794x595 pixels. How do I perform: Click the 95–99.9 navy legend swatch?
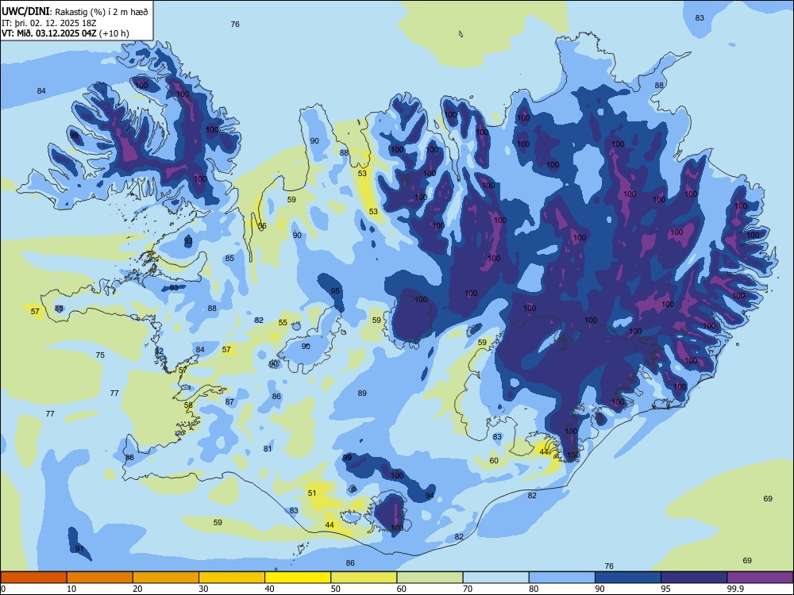pyautogui.click(x=694, y=578)
